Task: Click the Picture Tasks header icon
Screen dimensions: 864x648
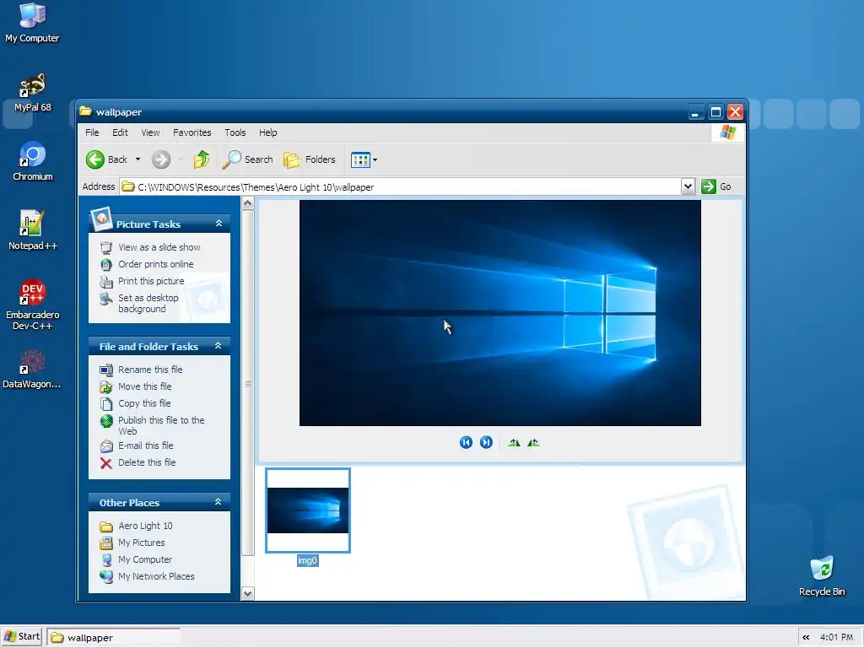Action: pos(101,219)
